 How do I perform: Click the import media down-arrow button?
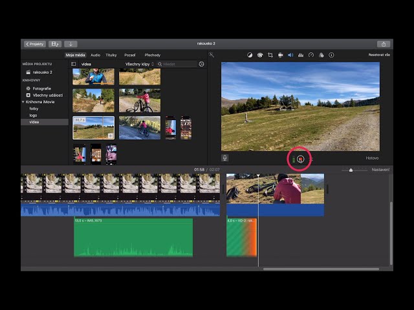[71, 44]
